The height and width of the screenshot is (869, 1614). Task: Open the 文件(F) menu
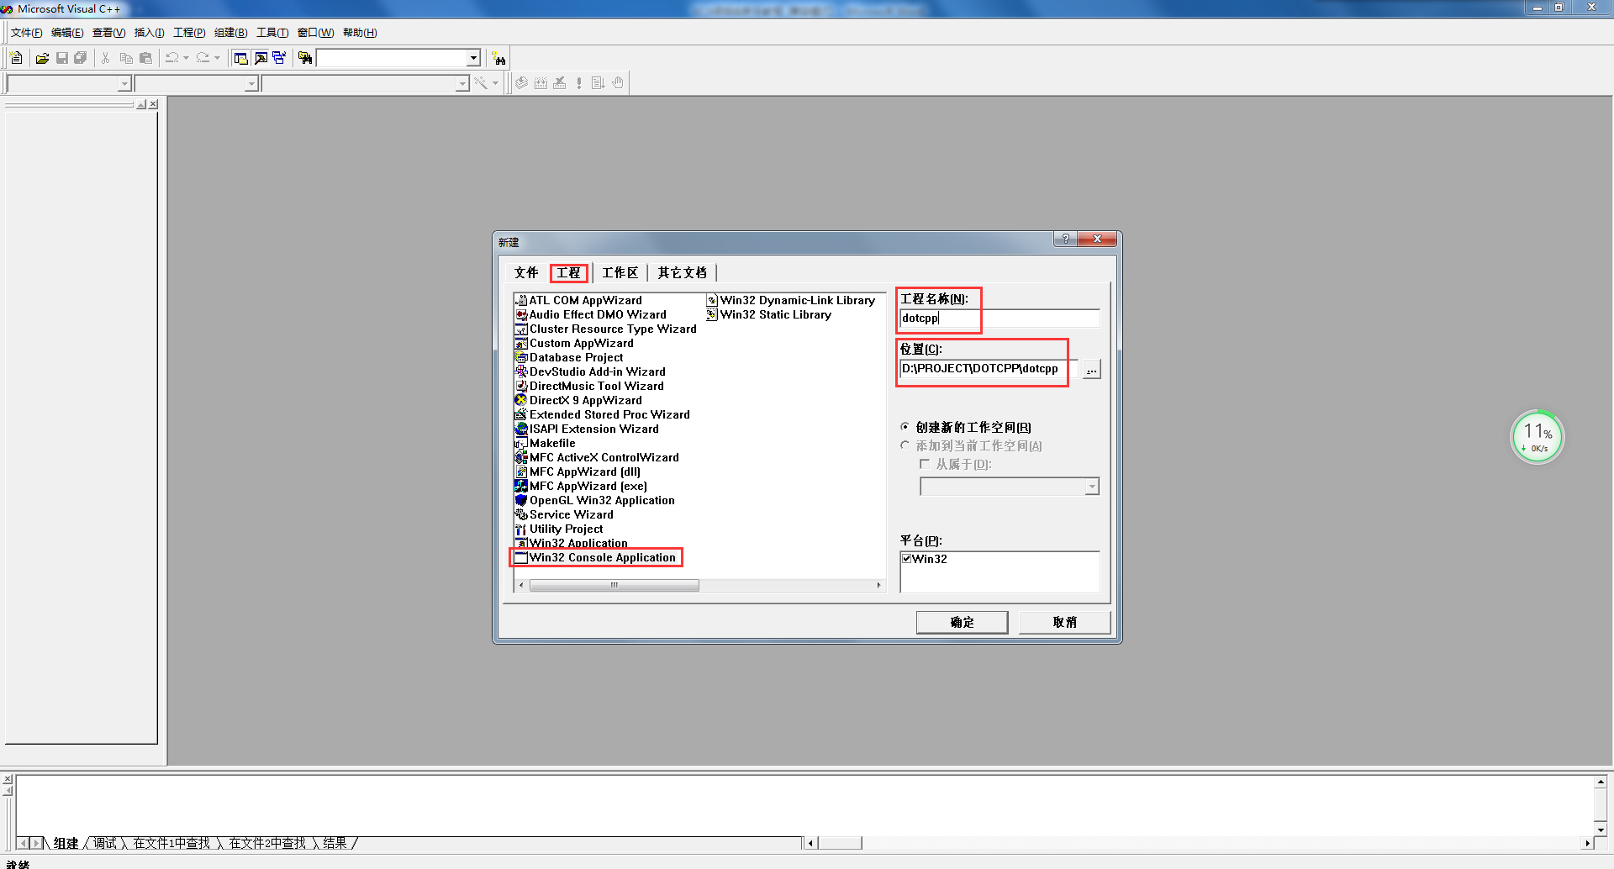26,33
